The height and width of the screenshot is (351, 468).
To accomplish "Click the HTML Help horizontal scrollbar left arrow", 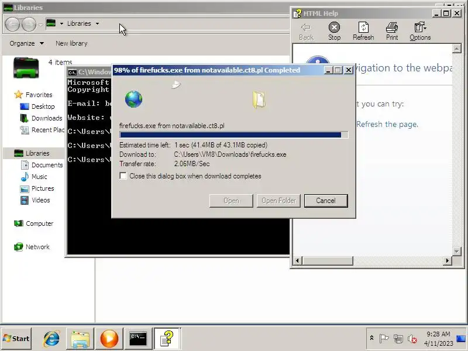I will pyautogui.click(x=297, y=260).
